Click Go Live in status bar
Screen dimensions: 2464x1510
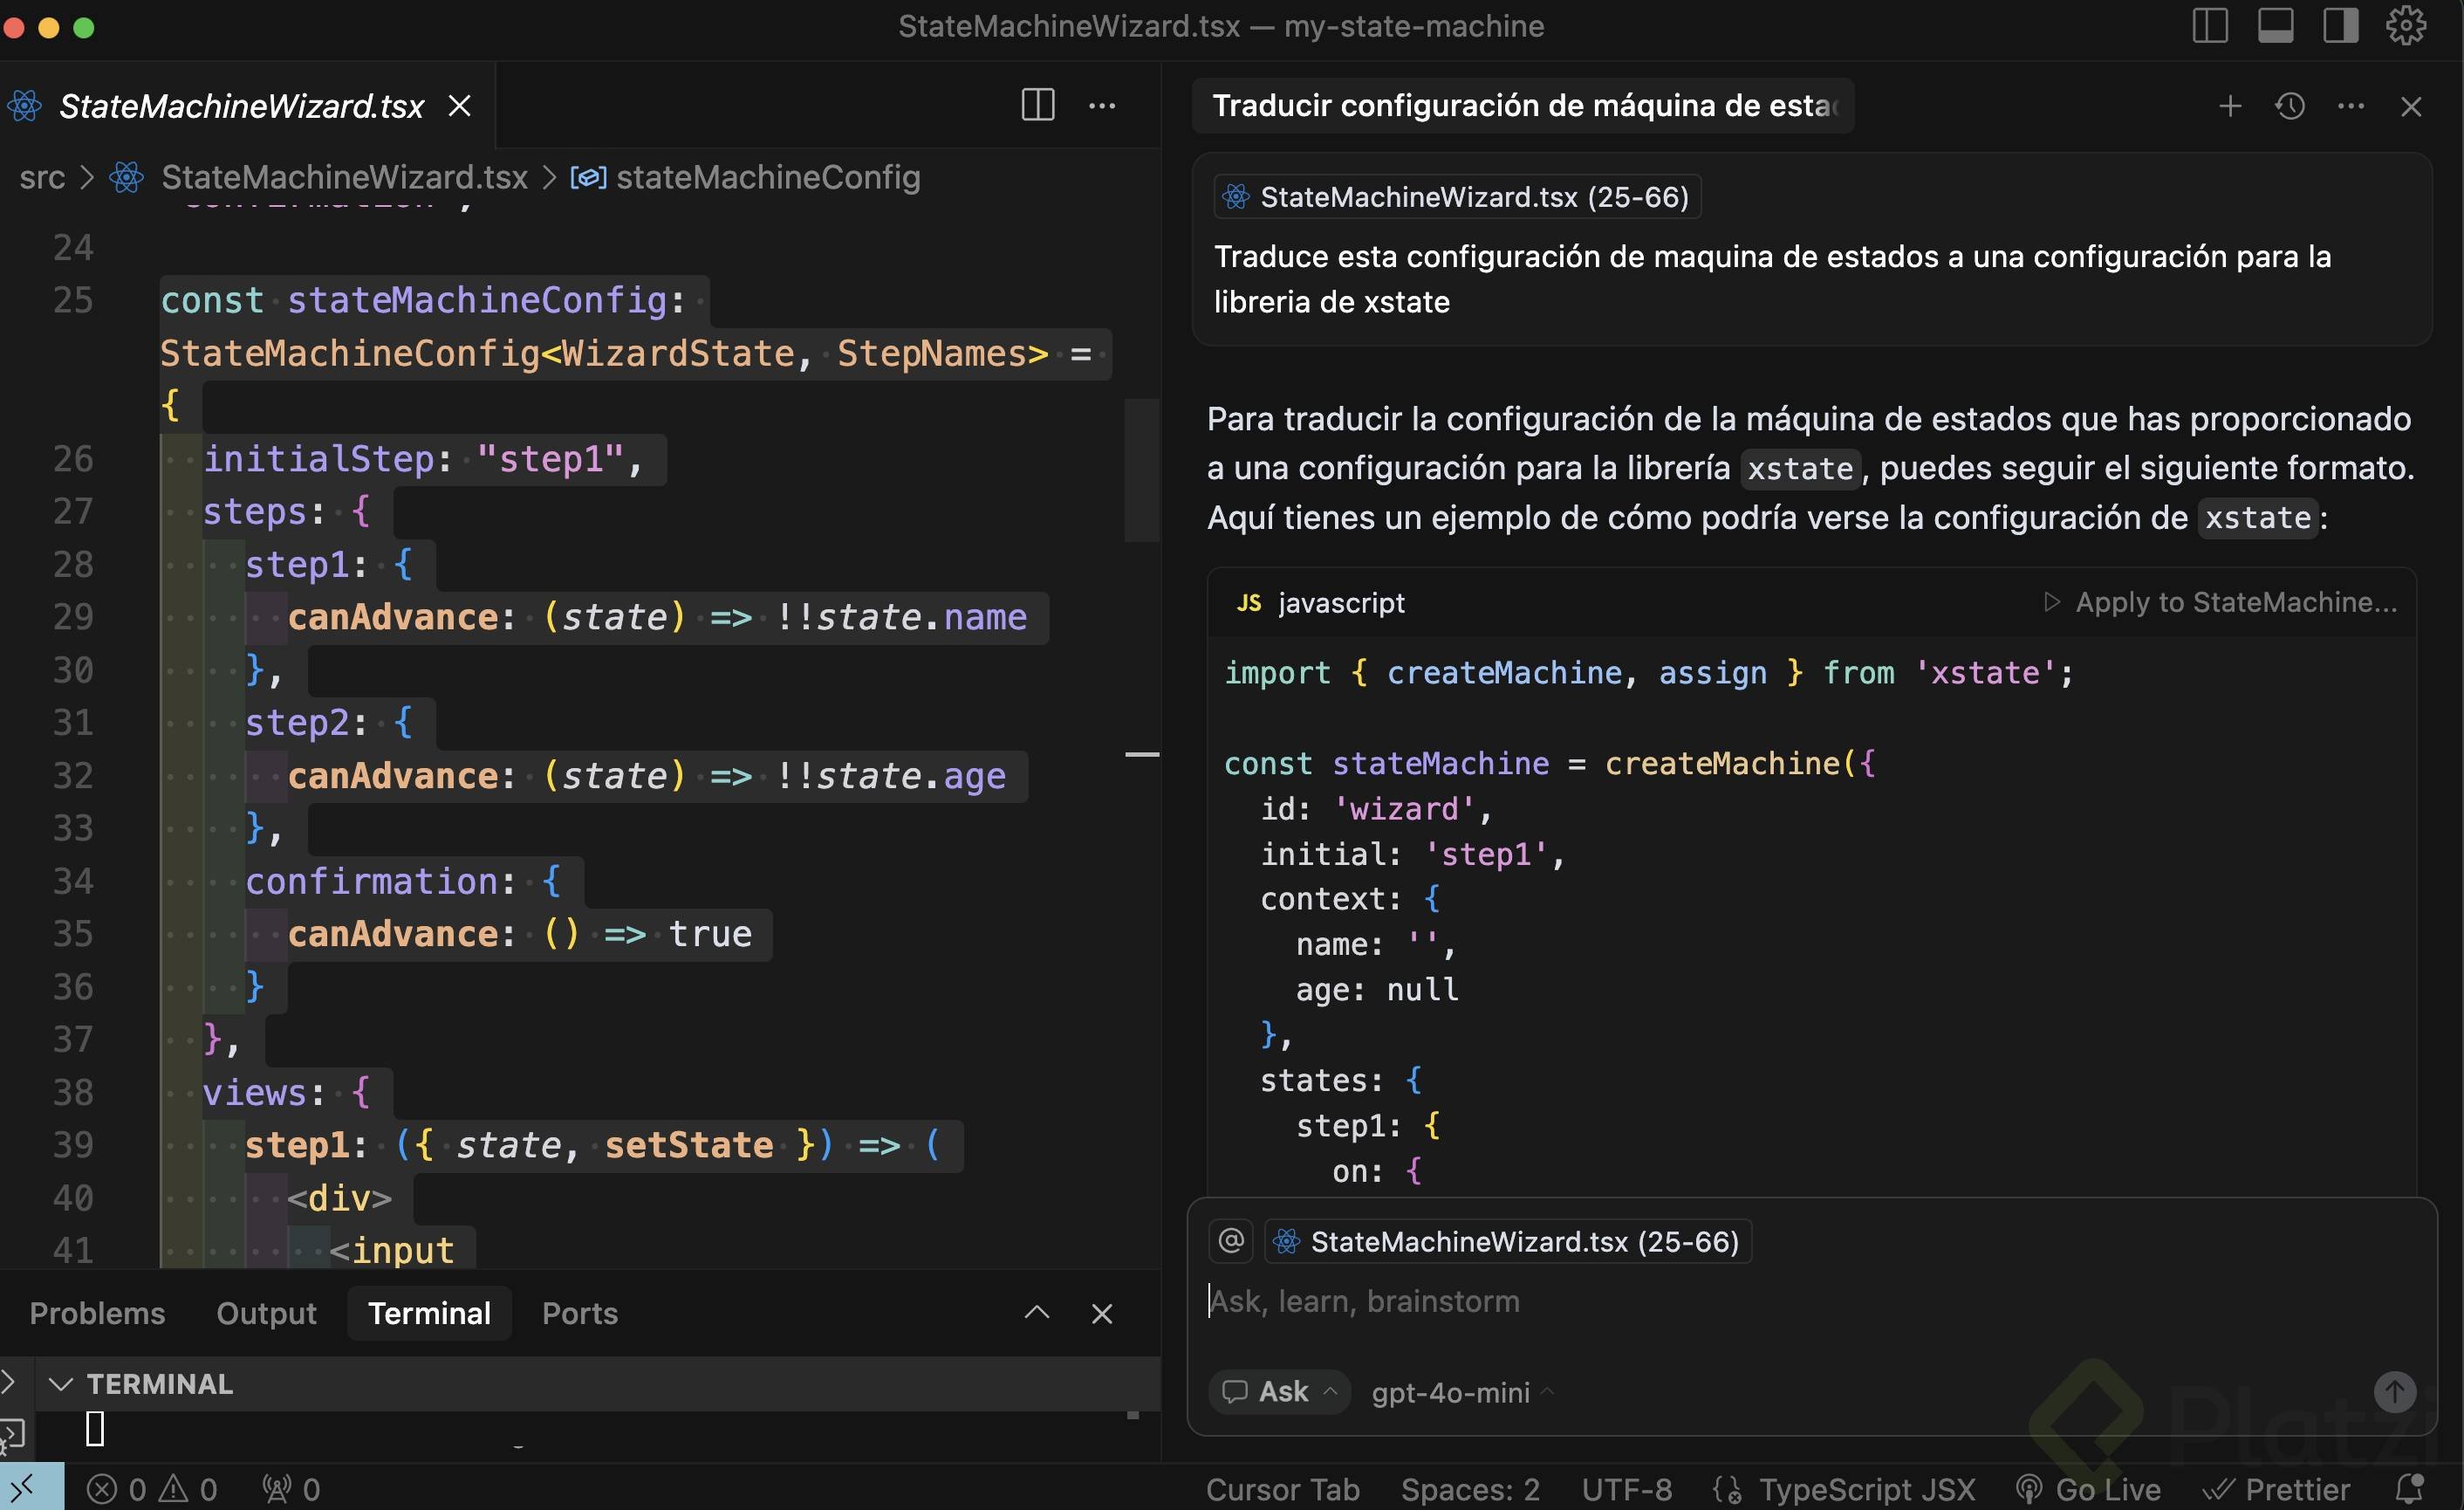click(2088, 1489)
